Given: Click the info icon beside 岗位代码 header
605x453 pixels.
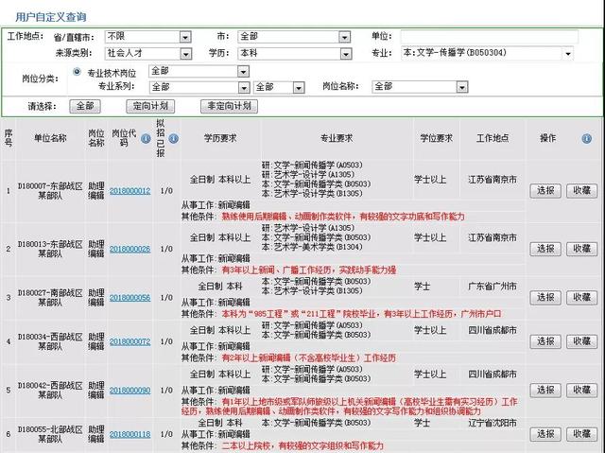Looking at the screenshot, I should [146, 138].
